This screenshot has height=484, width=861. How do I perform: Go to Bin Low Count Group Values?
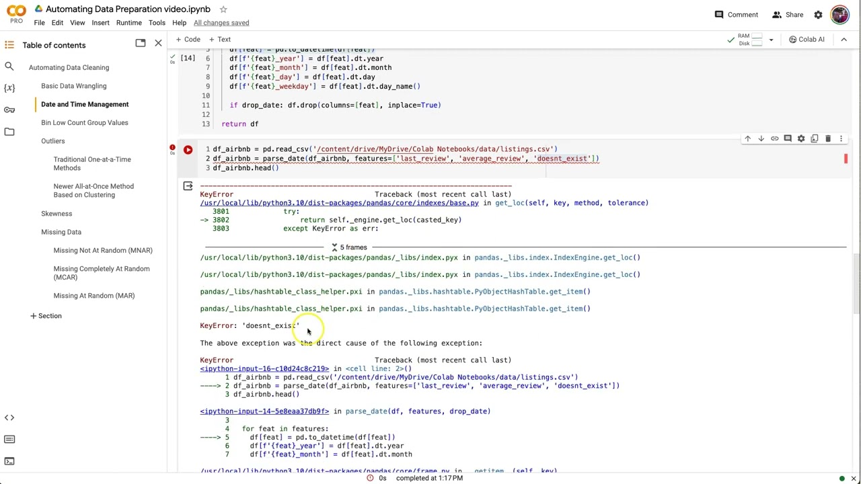click(84, 122)
